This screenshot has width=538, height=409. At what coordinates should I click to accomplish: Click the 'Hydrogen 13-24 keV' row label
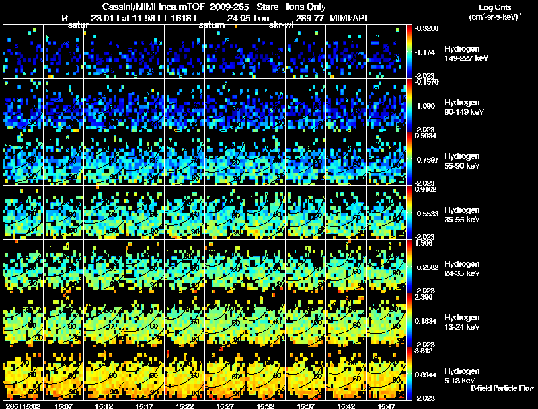pyautogui.click(x=462, y=322)
